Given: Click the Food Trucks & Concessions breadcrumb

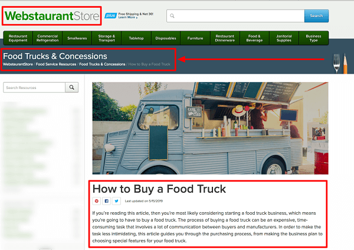Looking at the screenshot, I should tap(102, 64).
